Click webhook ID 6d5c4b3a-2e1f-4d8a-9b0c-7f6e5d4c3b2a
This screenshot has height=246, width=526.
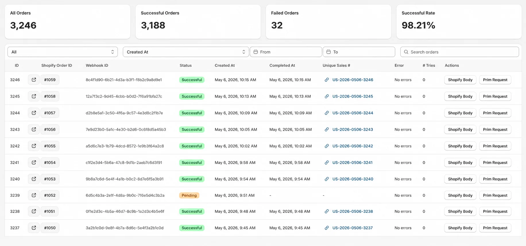click(x=125, y=195)
